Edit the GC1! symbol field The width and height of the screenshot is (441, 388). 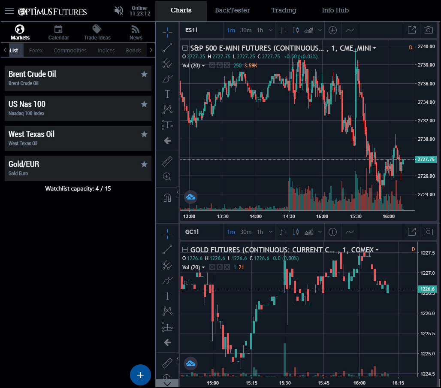point(202,232)
